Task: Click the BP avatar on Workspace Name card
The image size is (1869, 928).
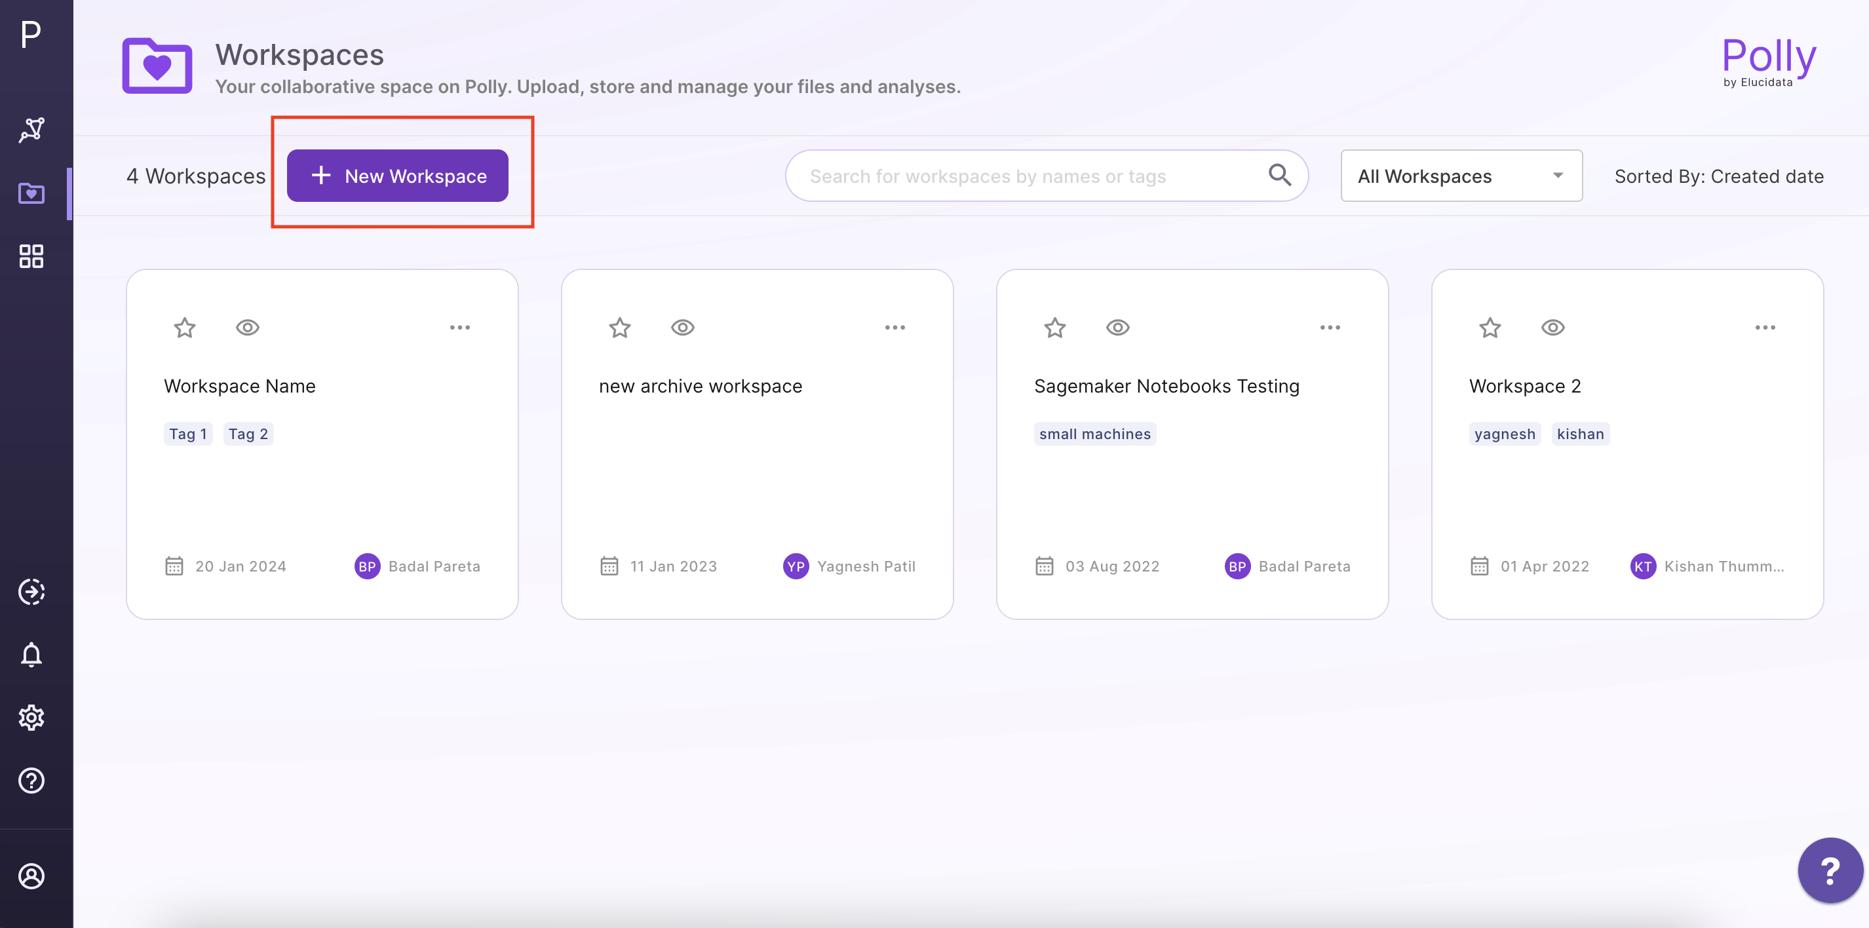Action: click(367, 567)
